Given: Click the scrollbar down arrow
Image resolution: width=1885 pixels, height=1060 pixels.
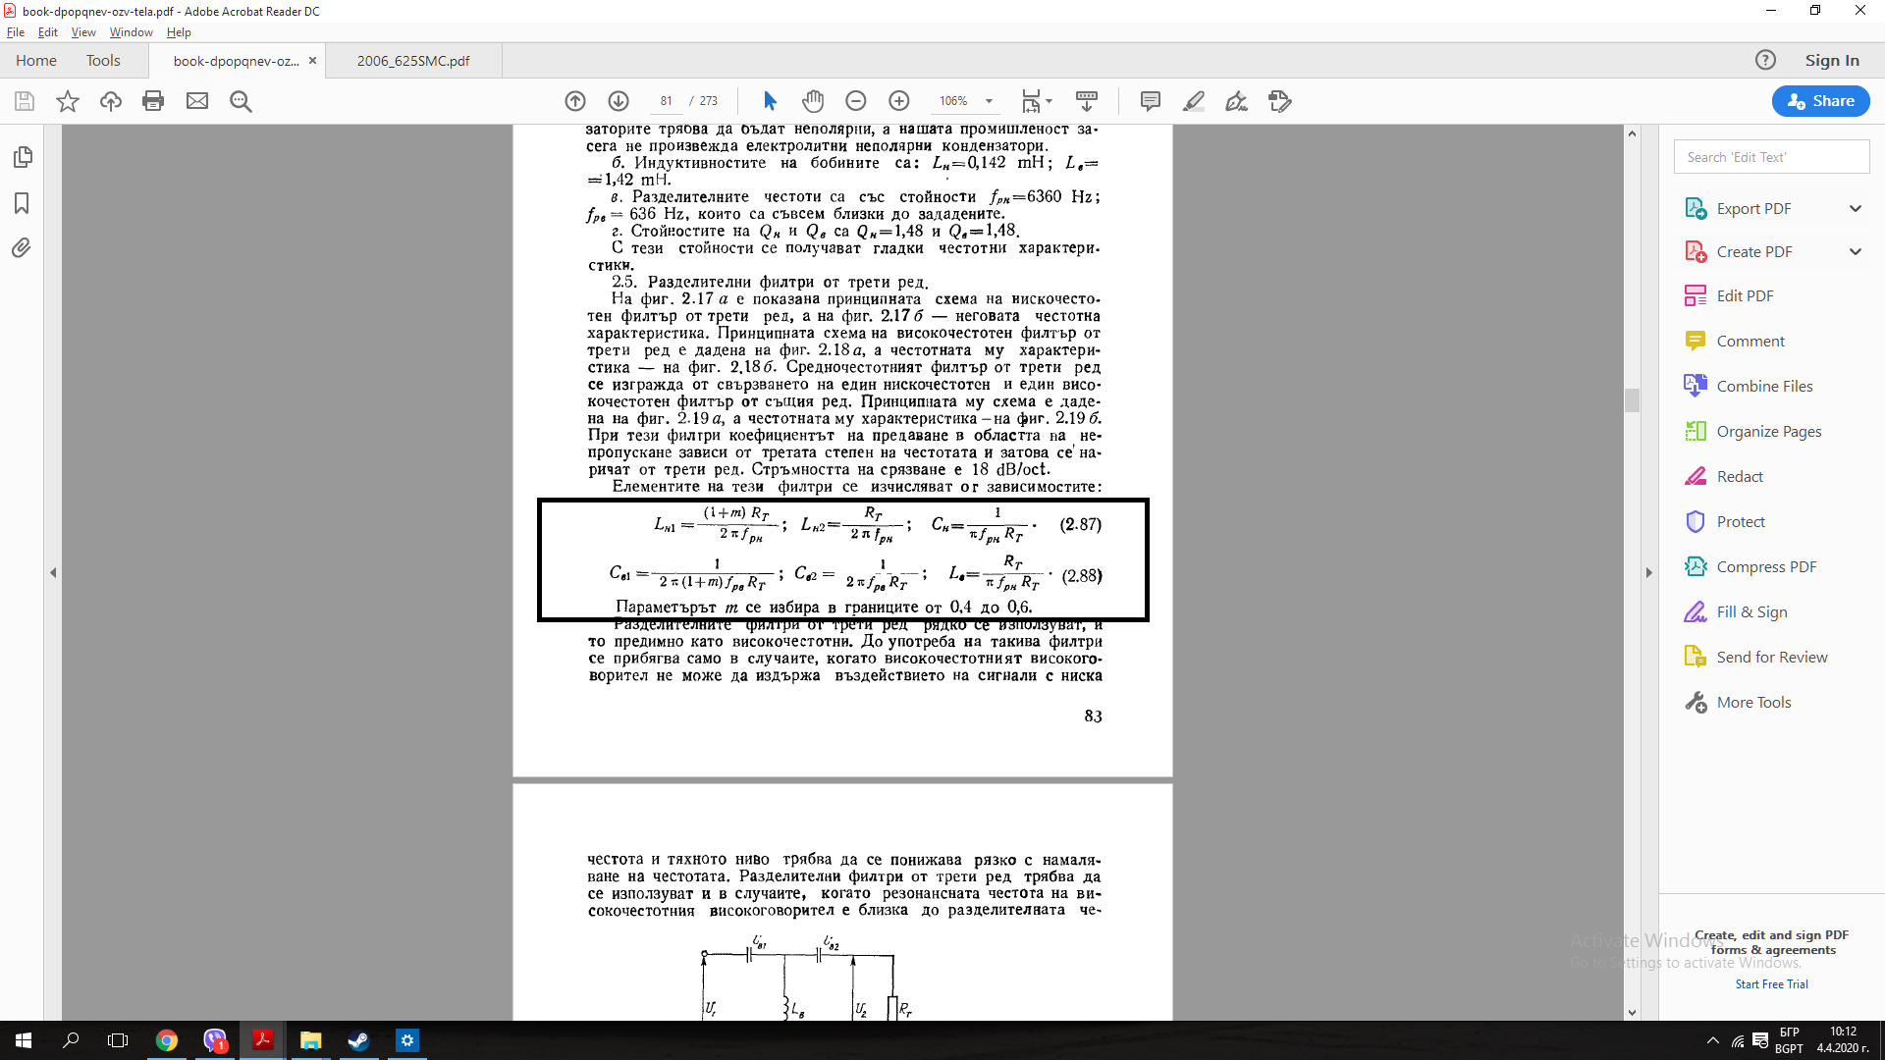Looking at the screenshot, I should [x=1632, y=1013].
